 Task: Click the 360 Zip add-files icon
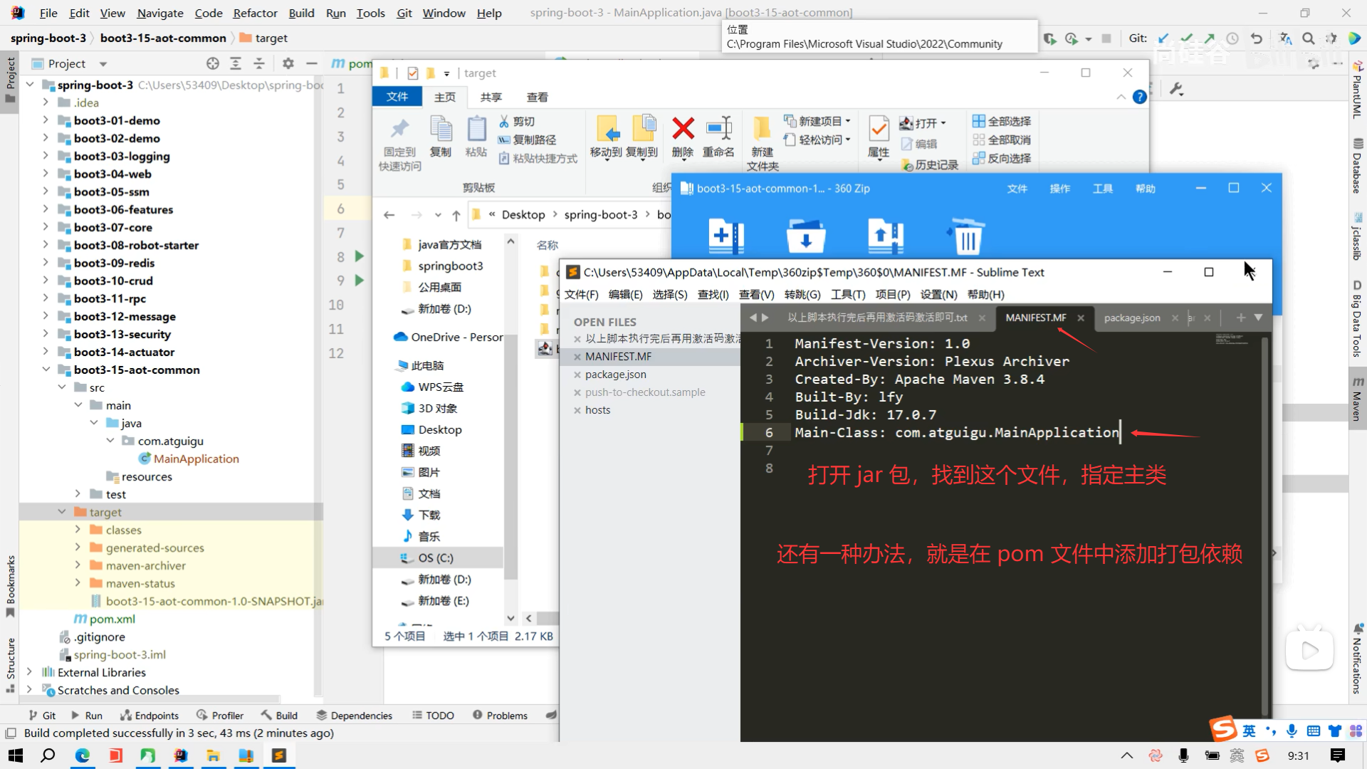726,236
